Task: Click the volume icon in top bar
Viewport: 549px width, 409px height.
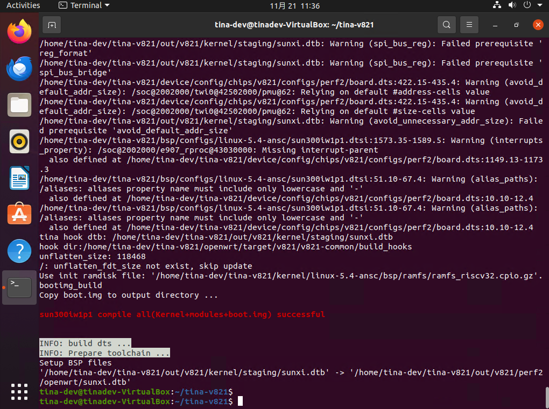Action: coord(512,5)
